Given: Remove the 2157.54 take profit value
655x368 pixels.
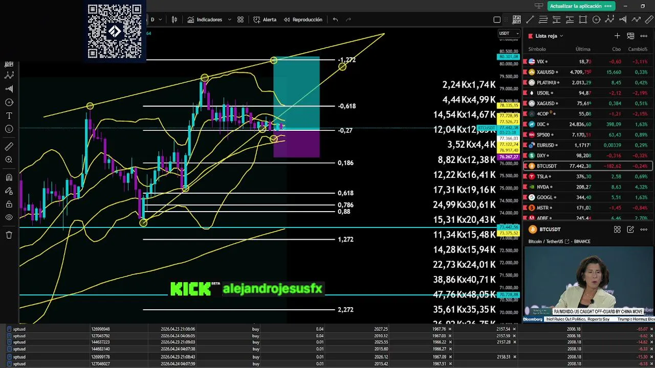Looking at the screenshot, I should click(x=515, y=329).
